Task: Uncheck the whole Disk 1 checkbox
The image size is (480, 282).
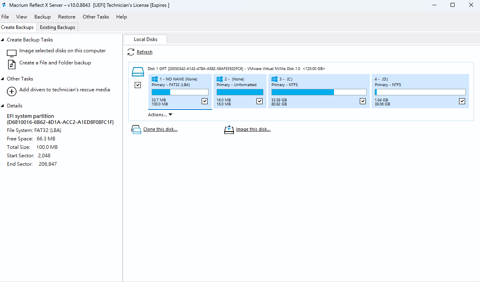Action: coord(138,85)
